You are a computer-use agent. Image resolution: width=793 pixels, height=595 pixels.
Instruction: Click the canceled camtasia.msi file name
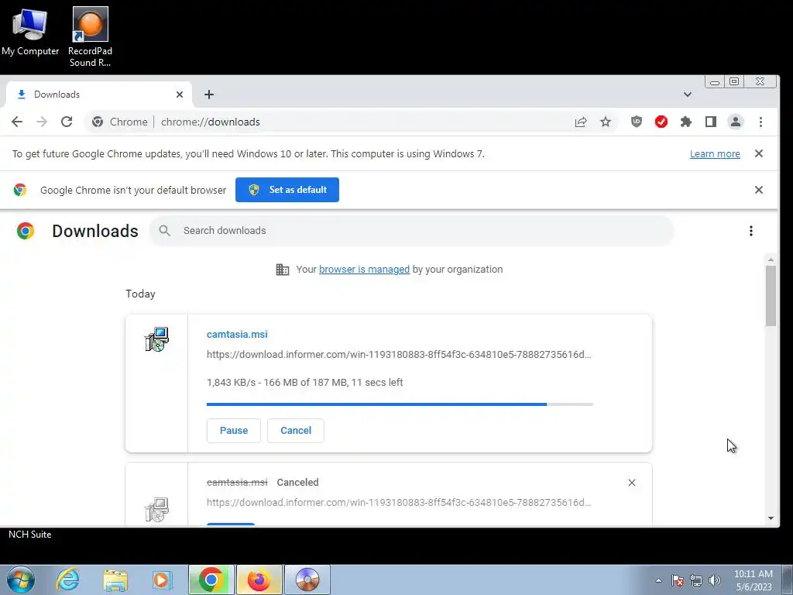tap(237, 483)
